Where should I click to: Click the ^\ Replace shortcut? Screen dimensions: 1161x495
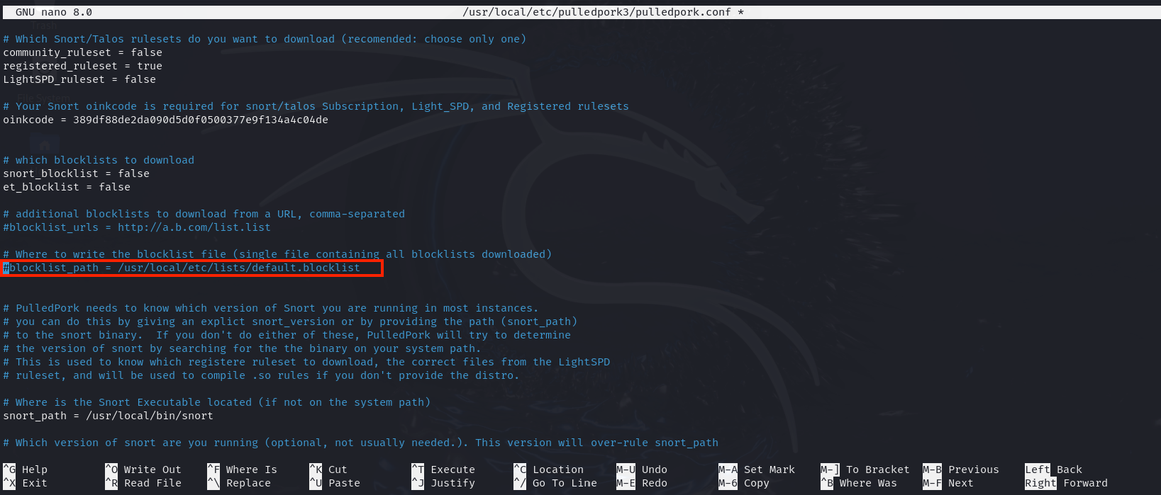click(x=239, y=483)
